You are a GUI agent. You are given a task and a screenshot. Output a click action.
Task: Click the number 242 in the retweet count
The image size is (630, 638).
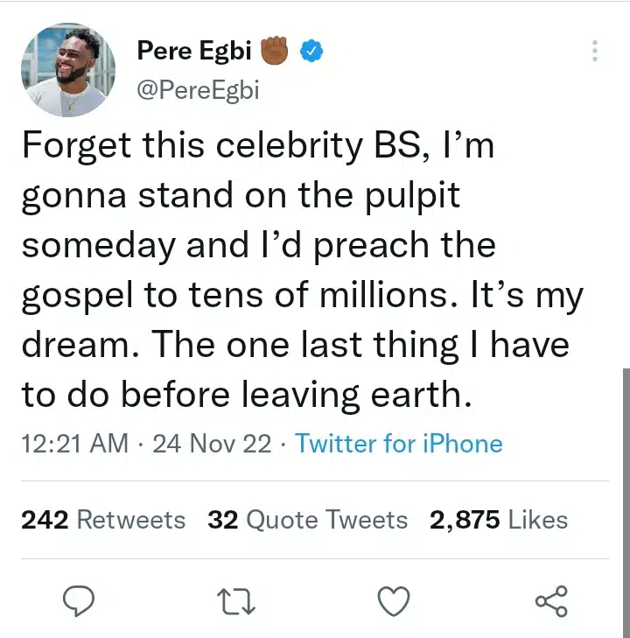[x=45, y=520]
